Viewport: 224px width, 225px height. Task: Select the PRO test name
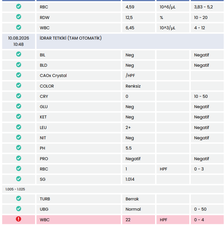pos(44,159)
